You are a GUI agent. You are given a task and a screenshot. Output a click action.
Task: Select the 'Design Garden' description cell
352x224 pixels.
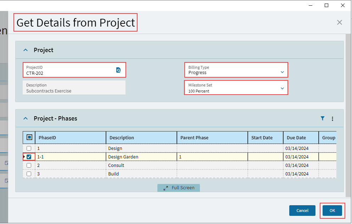[141, 157]
